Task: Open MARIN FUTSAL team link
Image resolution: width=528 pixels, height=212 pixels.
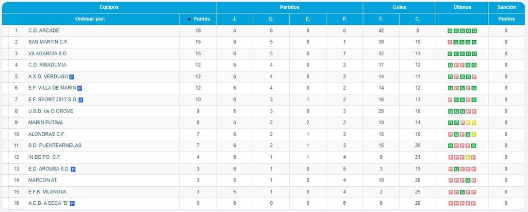Action: point(46,123)
